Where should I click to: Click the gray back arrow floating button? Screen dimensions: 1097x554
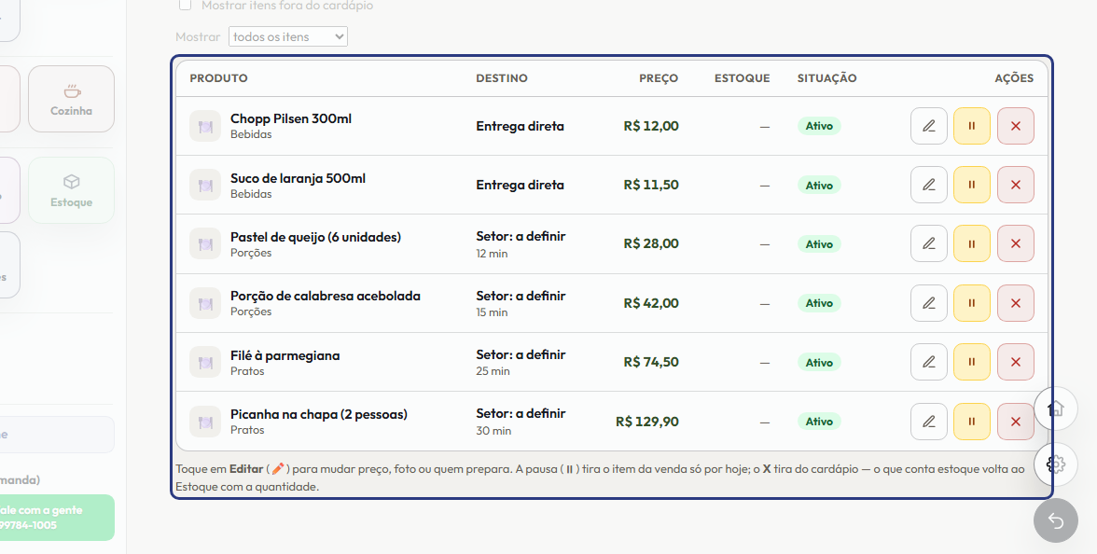pyautogui.click(x=1056, y=520)
